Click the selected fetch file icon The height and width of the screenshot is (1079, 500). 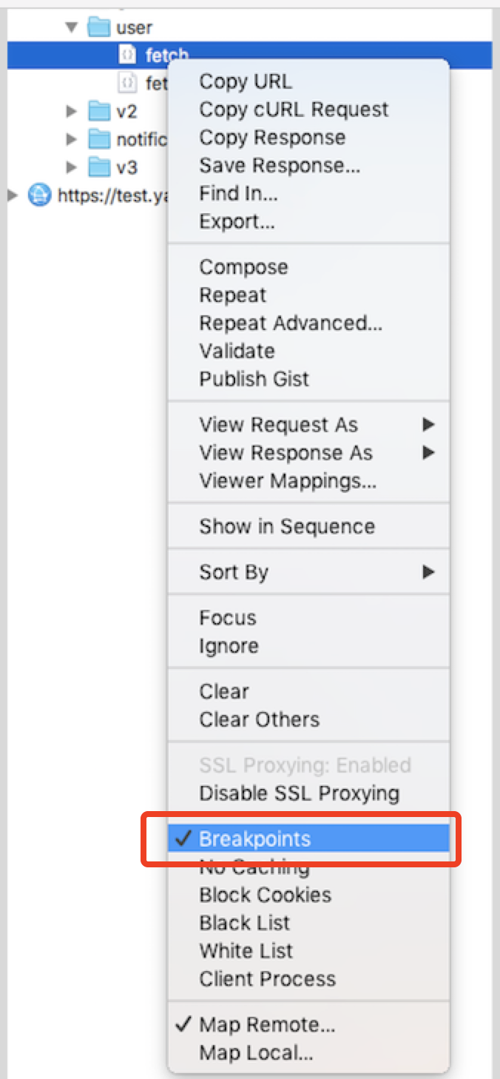pyautogui.click(x=127, y=56)
